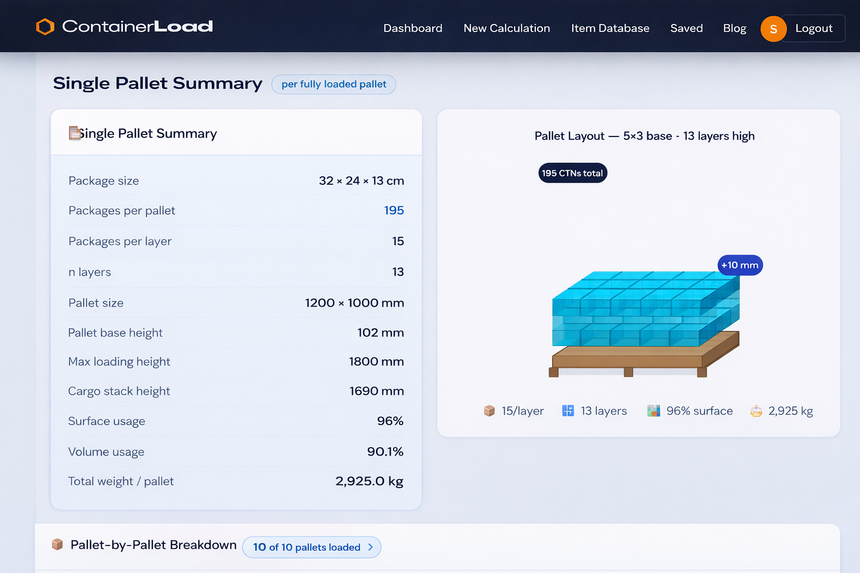
Task: Click the weight icon next to 2,925 kg
Action: click(756, 410)
